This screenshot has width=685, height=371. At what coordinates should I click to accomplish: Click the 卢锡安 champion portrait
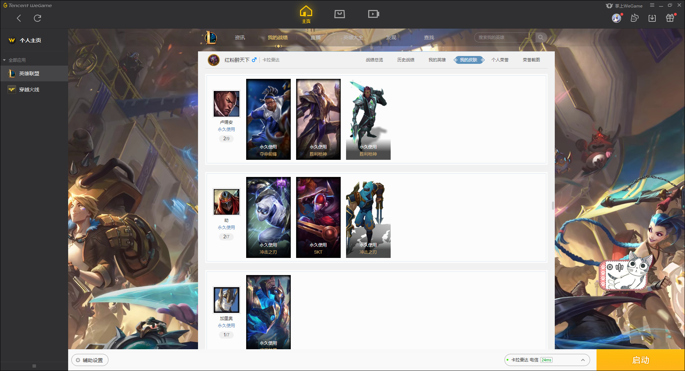[226, 103]
